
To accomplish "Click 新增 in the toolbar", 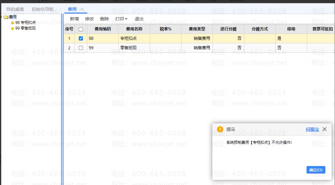I will 74,19.
